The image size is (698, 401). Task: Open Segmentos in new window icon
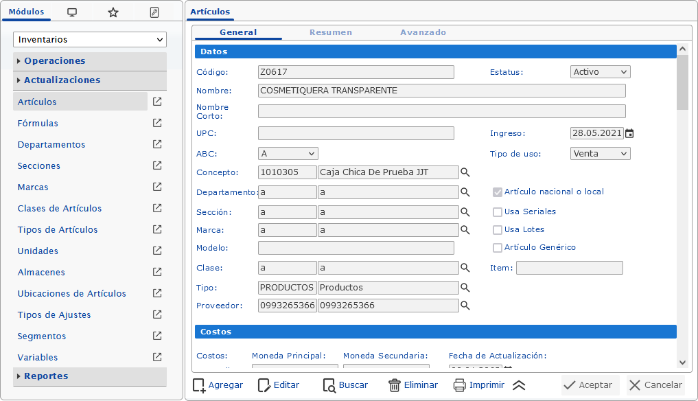coord(157,336)
